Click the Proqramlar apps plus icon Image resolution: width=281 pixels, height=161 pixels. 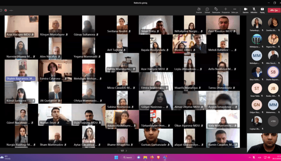(226, 9)
